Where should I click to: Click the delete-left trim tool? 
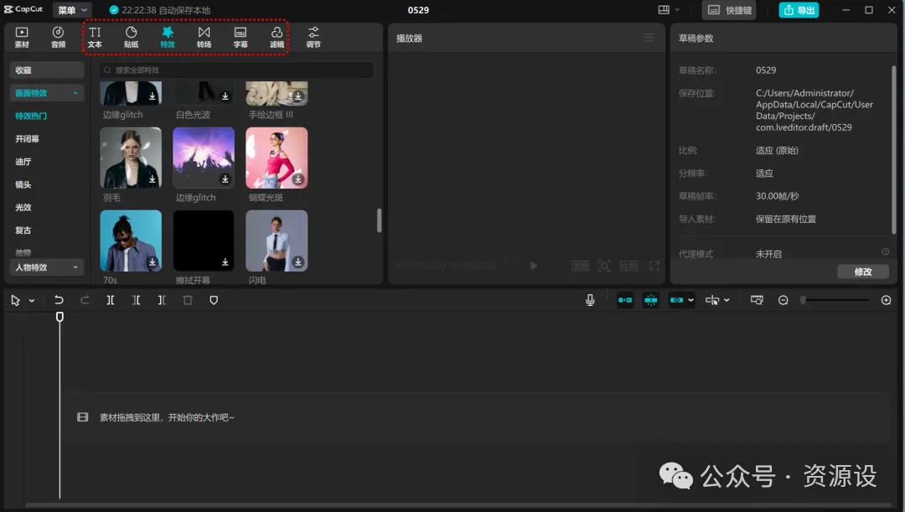(137, 300)
